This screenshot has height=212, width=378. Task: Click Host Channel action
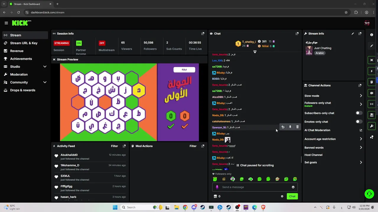pyautogui.click(x=313, y=155)
